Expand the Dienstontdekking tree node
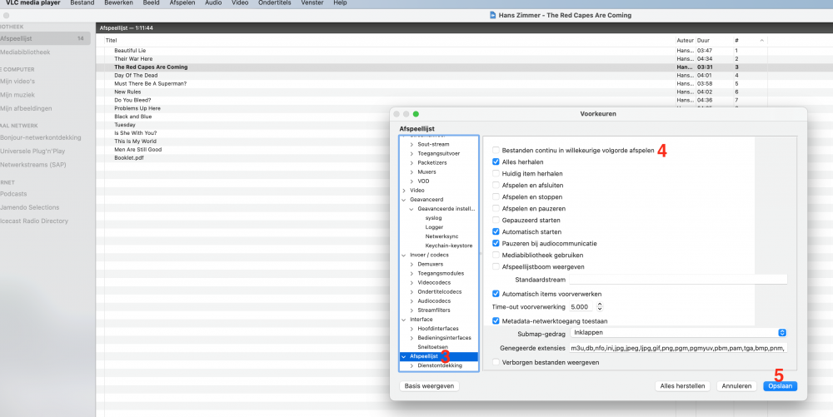The image size is (833, 417). (x=412, y=365)
